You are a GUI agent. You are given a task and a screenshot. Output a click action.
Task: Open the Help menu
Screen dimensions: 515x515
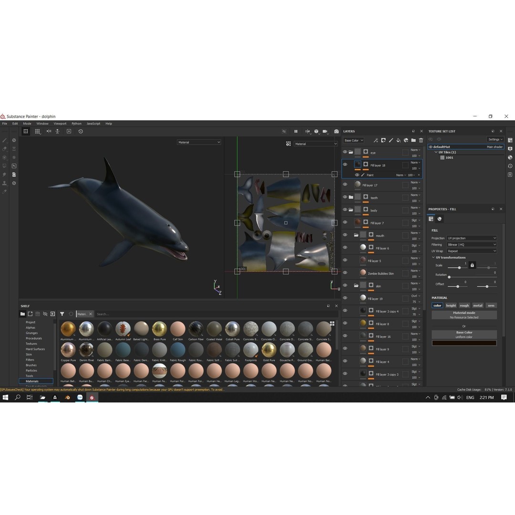coord(109,124)
